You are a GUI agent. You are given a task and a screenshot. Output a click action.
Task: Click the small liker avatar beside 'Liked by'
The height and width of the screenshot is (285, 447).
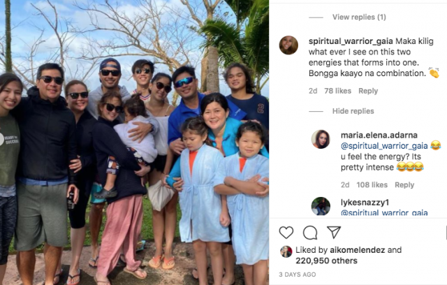(286, 251)
